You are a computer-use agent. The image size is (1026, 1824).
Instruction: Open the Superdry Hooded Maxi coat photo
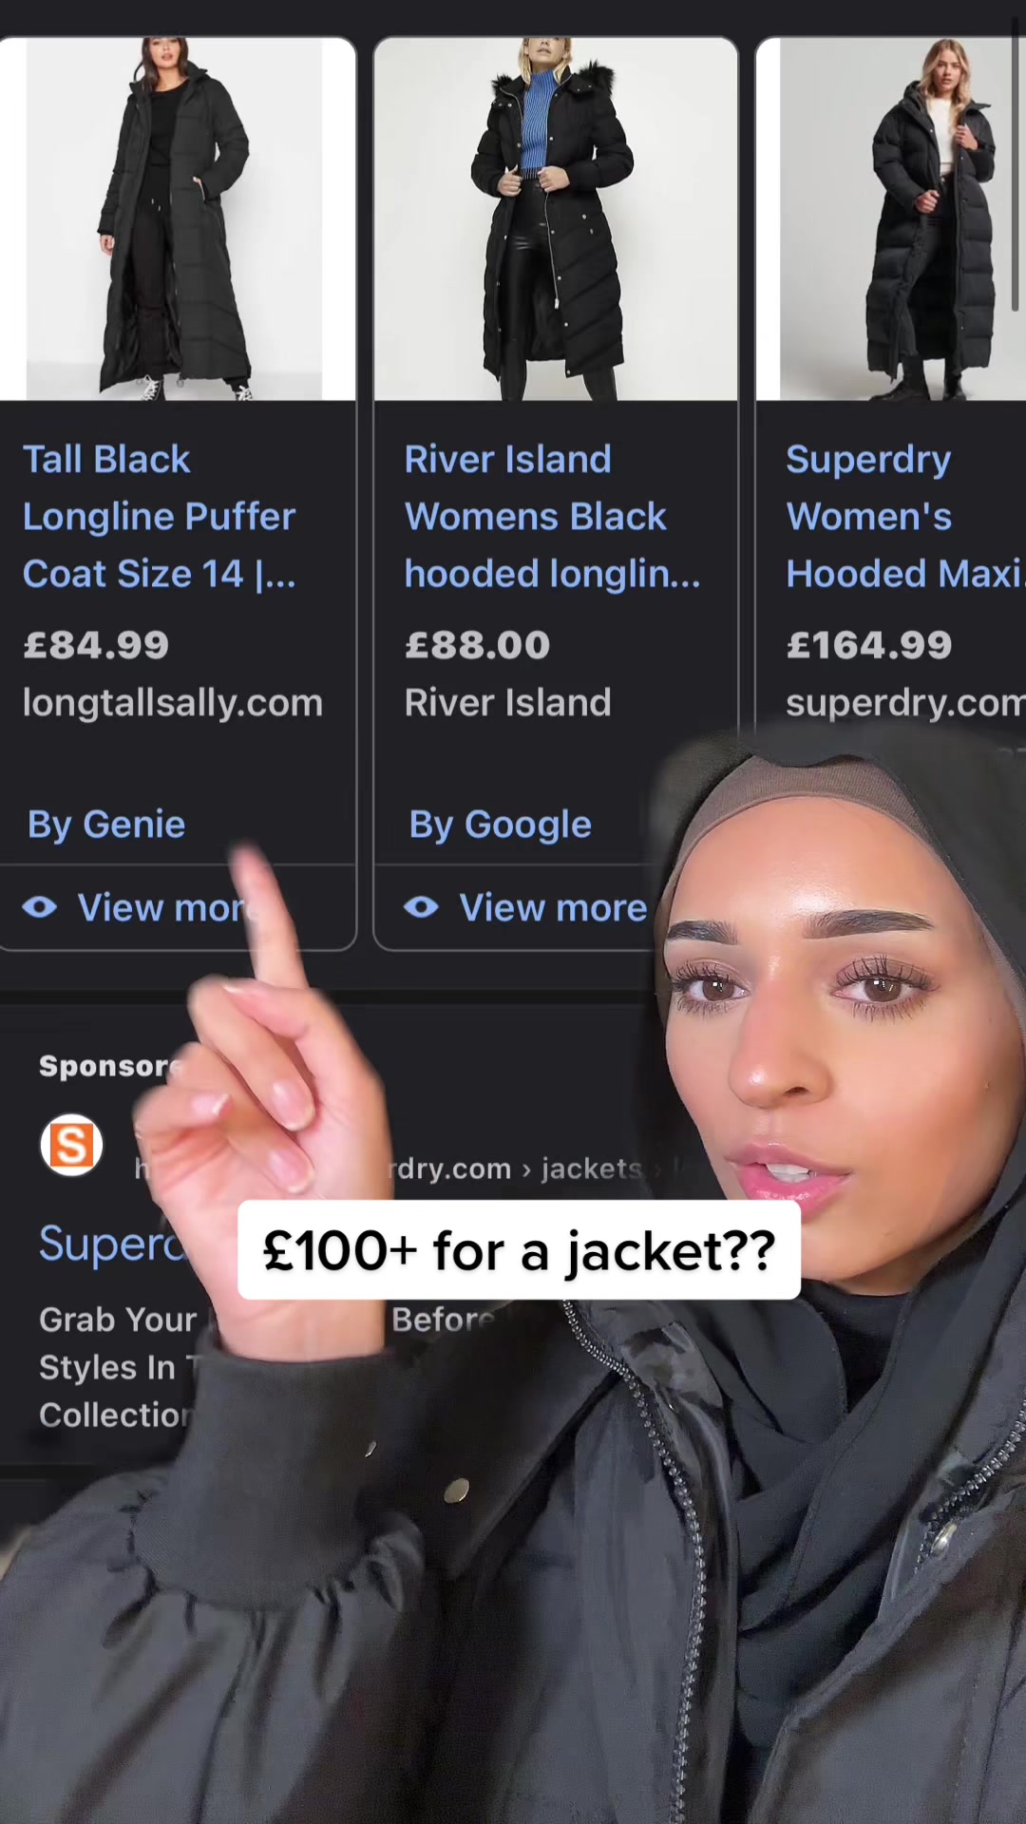click(x=891, y=218)
